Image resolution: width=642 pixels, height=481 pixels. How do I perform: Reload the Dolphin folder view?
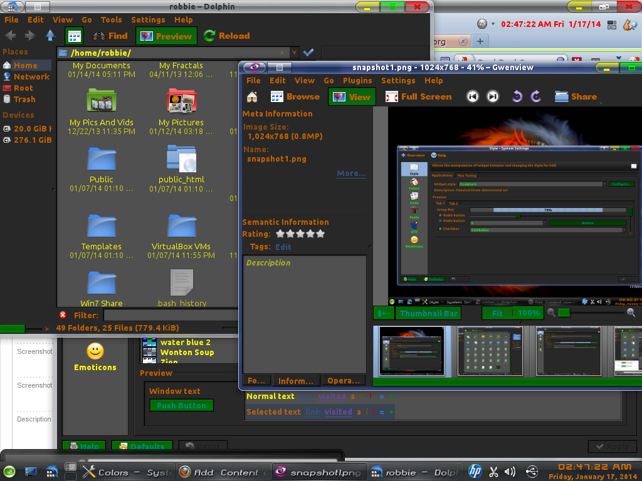point(227,36)
